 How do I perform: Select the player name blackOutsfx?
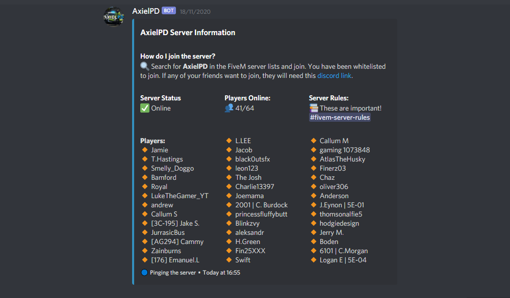coord(253,159)
